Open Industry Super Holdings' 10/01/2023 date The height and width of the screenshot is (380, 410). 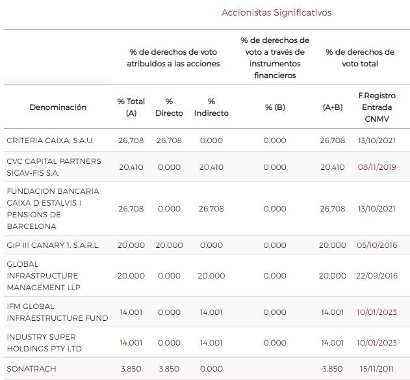coord(376,343)
